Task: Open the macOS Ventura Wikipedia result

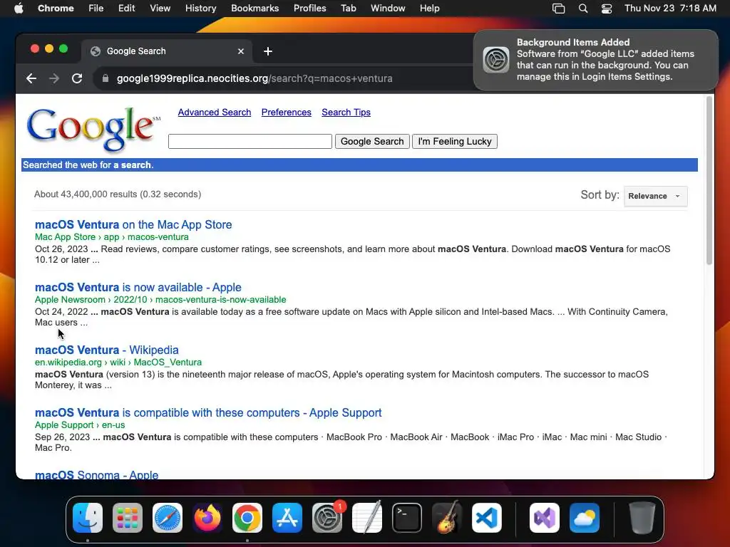Action: pos(107,350)
